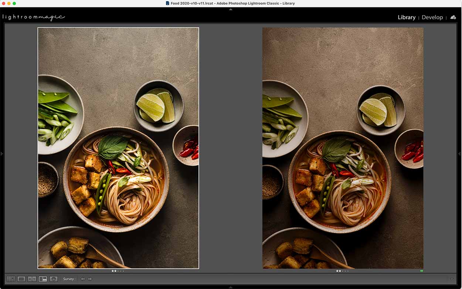
Task: Open the People view
Action: [x=54, y=279]
